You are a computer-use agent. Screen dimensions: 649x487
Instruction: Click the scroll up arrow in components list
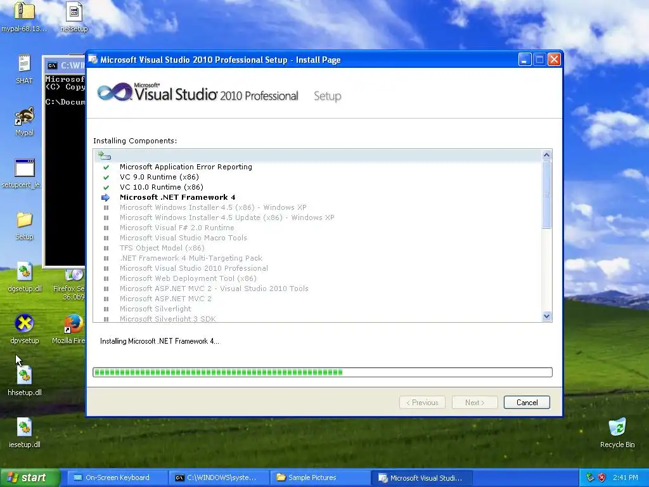coord(546,155)
